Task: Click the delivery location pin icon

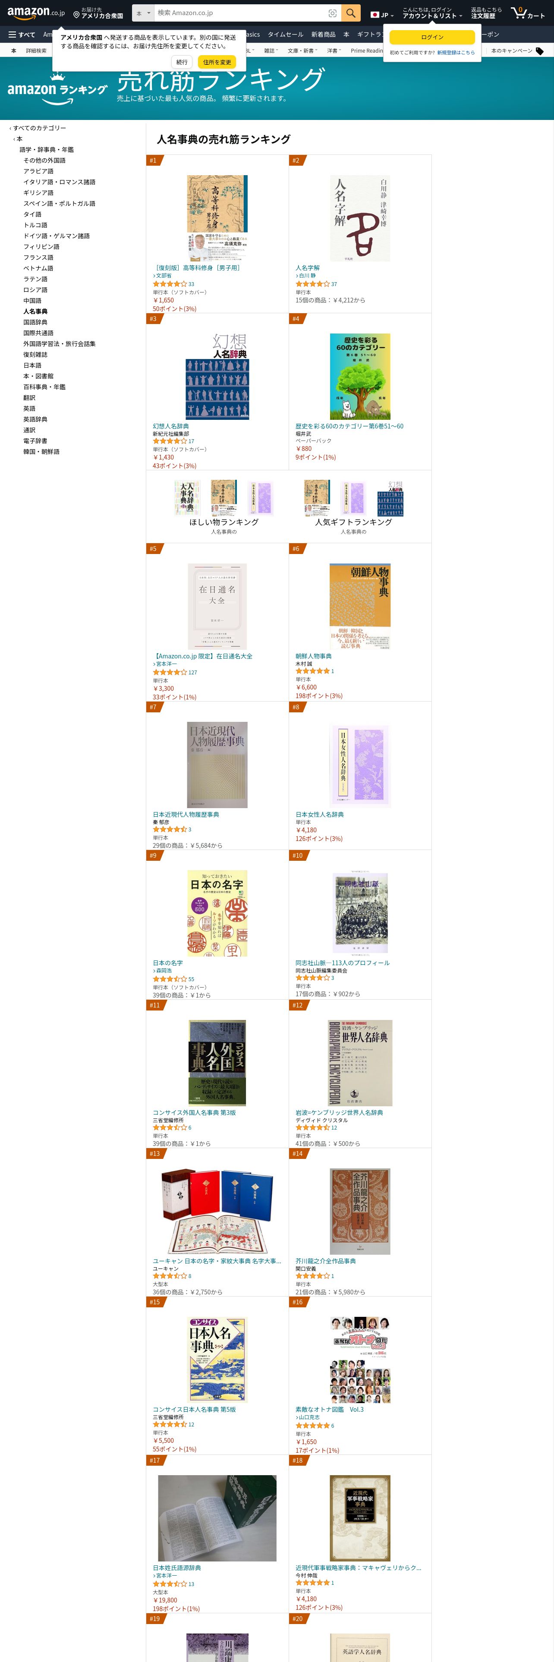Action: [76, 14]
